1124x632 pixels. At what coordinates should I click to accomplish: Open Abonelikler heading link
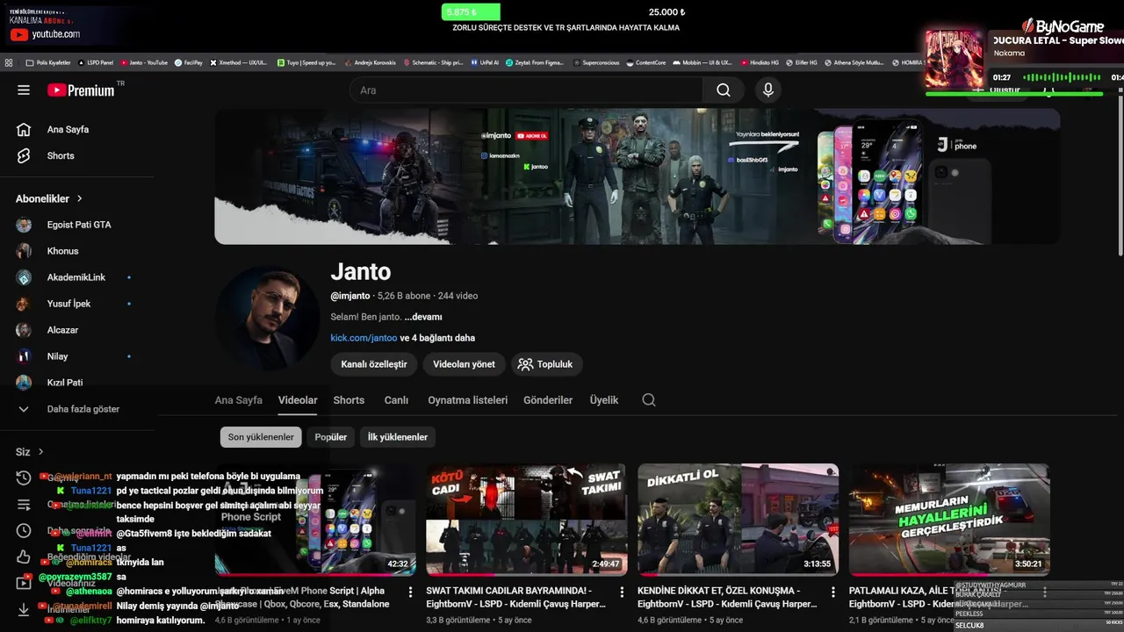click(x=42, y=199)
